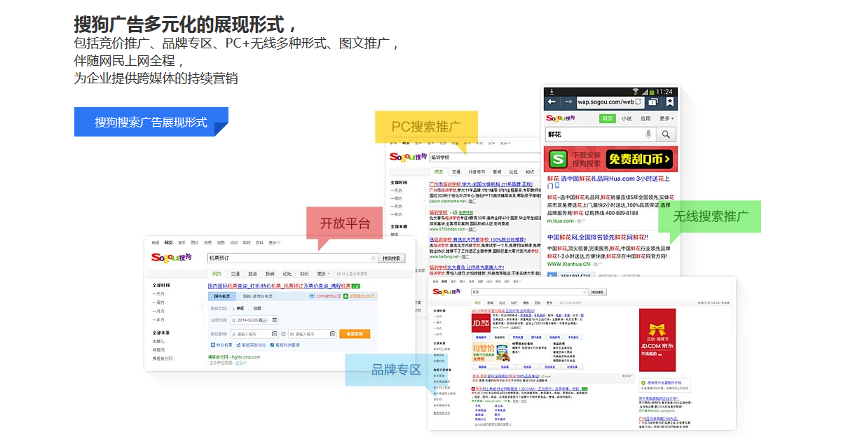
Task: Open the 企业 dropdown under 携程旅行网 result
Action: [240, 363]
